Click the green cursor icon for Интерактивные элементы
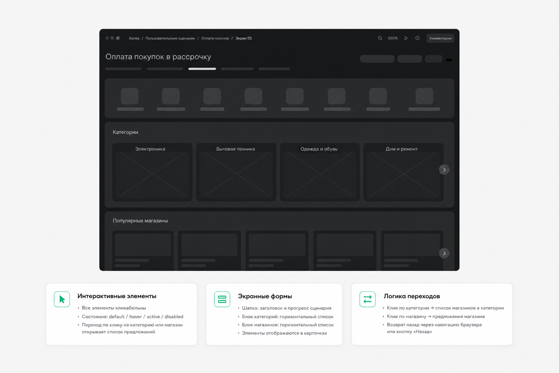 tap(62, 299)
